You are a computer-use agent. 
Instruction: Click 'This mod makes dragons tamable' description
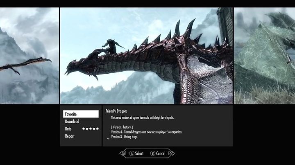point(143,118)
